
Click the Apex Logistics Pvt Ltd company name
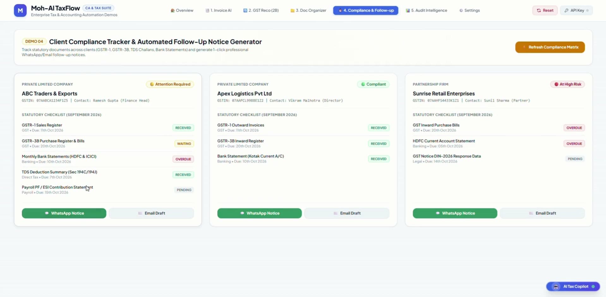[244, 94]
